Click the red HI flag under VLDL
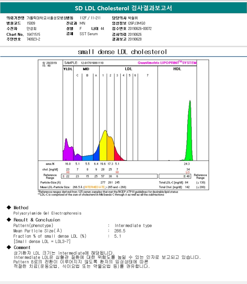 pyautogui.click(x=68, y=172)
